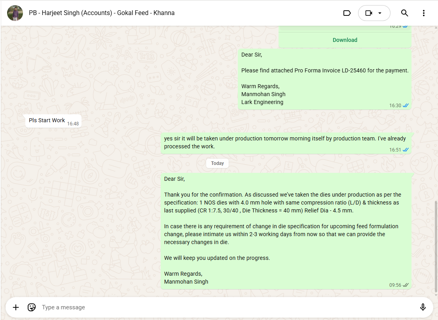Image resolution: width=438 pixels, height=320 pixels.
Task: Open the three-dot more options menu
Action: (423, 13)
